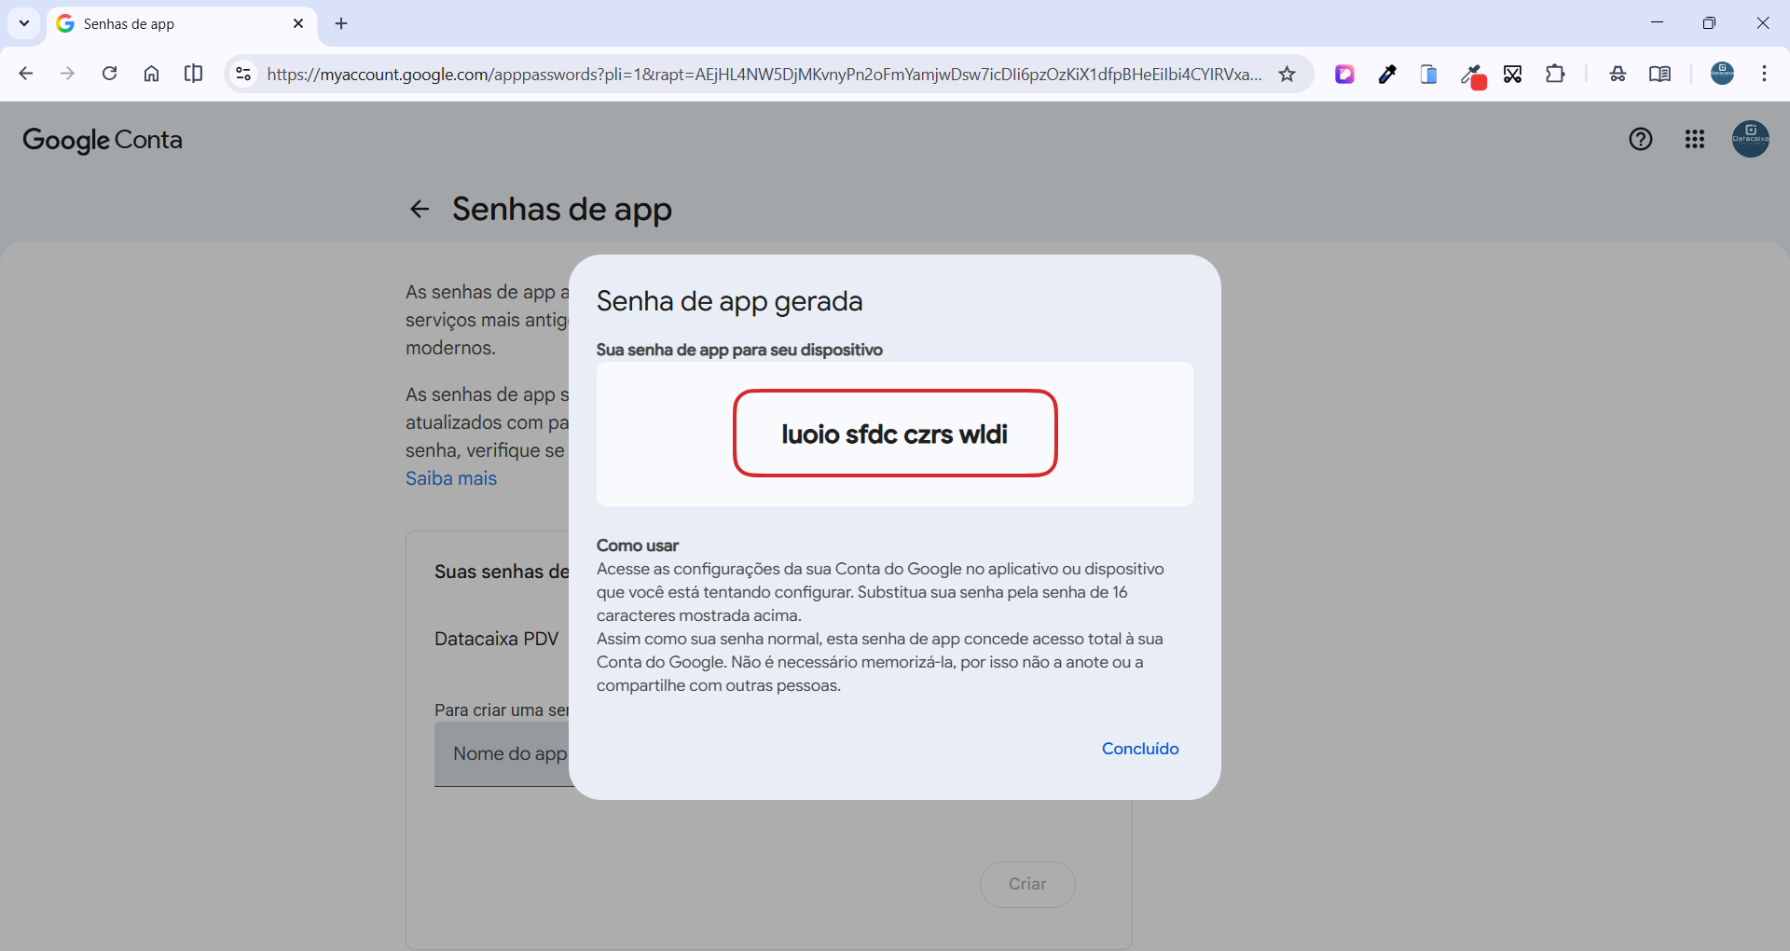Toggle the split screen sidebar icon
The height and width of the screenshot is (951, 1790).
coord(193,74)
